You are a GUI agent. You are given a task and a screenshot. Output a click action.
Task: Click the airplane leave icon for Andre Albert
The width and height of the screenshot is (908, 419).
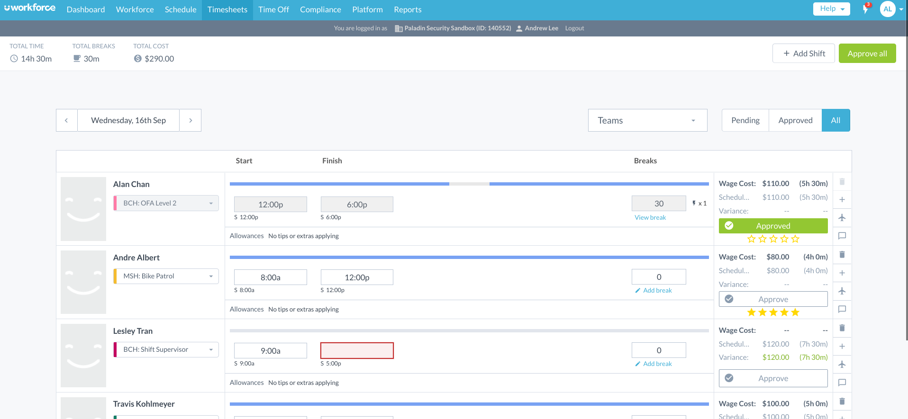842,291
